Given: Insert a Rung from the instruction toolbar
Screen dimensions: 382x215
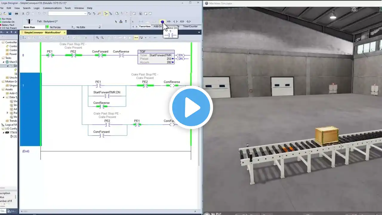Looking at the screenshot, I should coord(141,21).
